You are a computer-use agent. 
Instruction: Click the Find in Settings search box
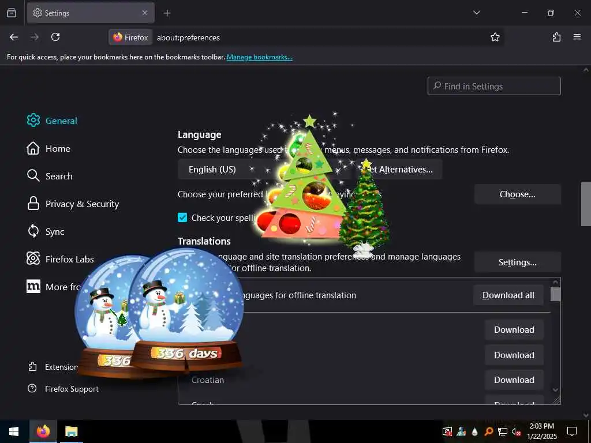click(x=494, y=87)
